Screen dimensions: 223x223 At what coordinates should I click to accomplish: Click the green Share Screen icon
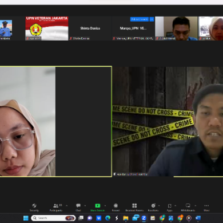pos(98,205)
